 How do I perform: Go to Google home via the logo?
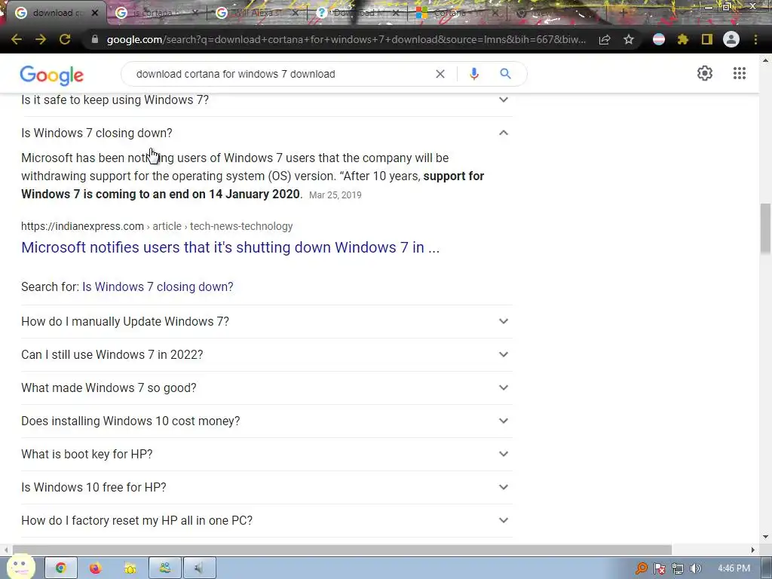tap(52, 75)
